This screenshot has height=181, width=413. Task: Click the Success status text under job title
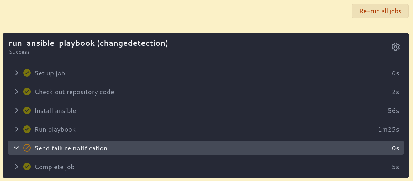19,52
